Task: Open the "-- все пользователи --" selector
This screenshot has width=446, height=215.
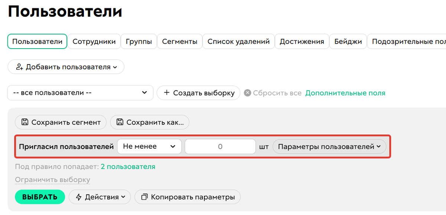Action: (80, 93)
